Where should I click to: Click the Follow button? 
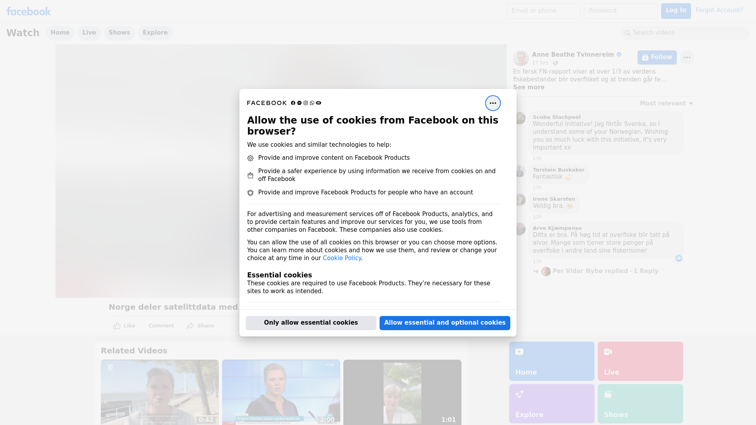657,57
